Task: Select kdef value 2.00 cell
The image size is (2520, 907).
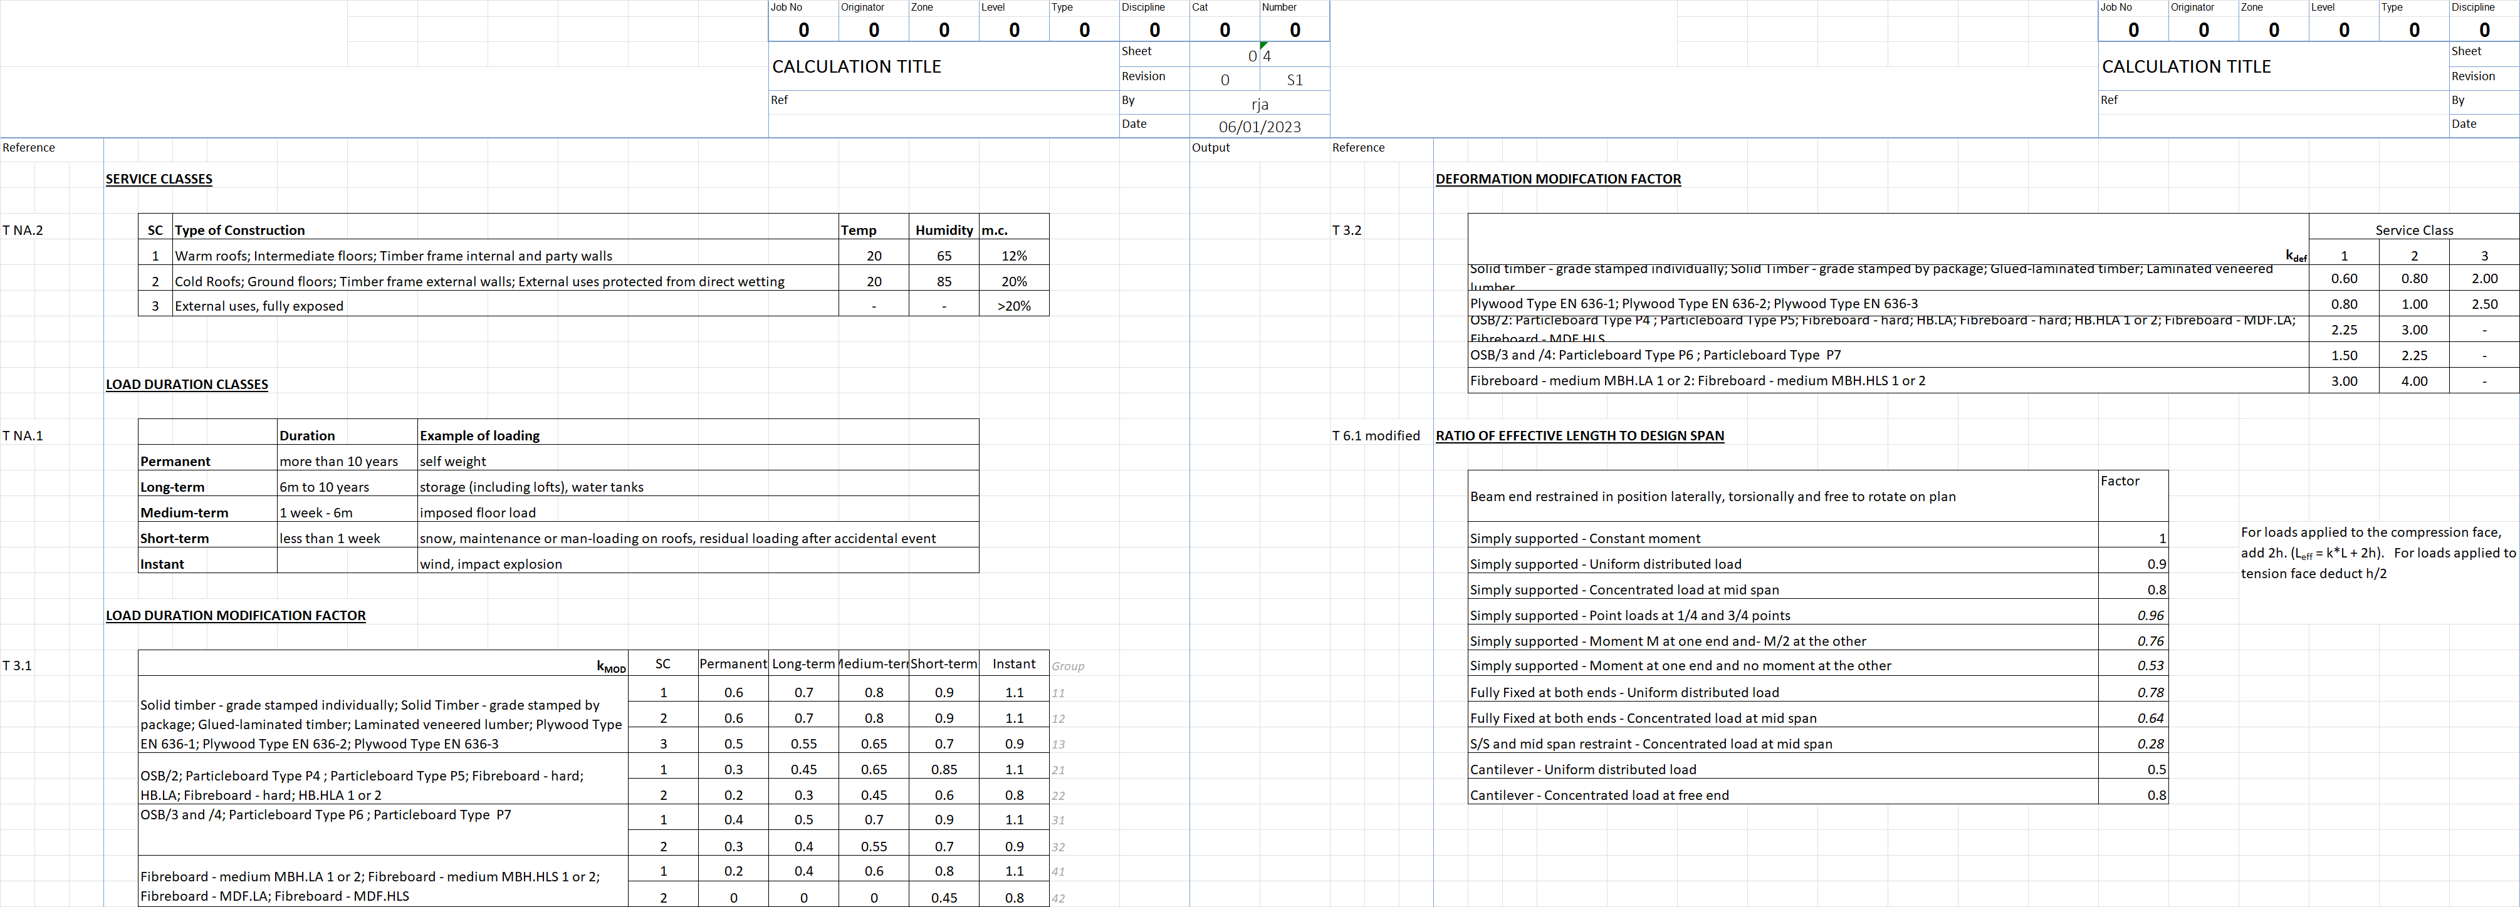Action: (2484, 279)
